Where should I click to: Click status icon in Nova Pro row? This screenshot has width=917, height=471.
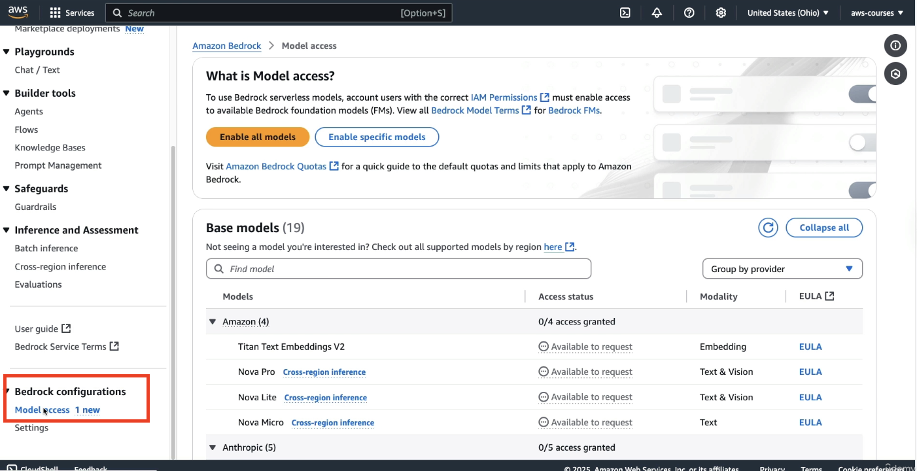[x=543, y=372]
